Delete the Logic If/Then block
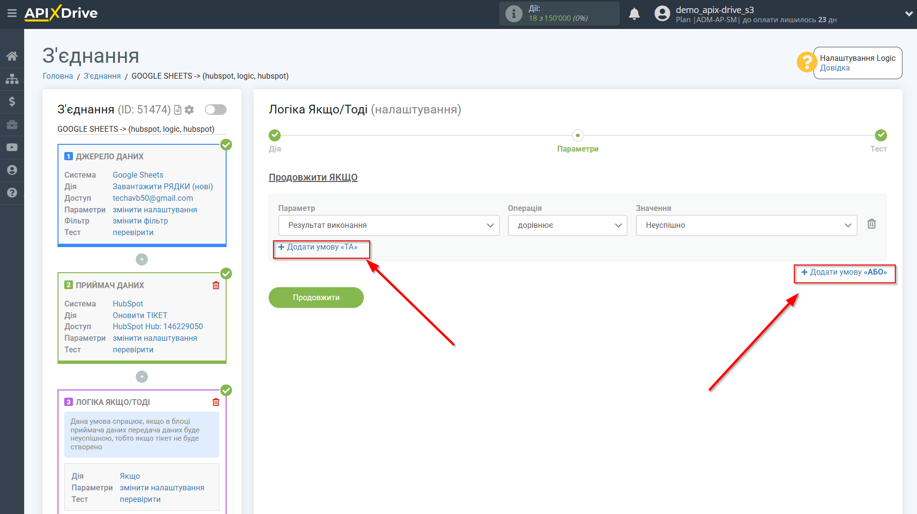The width and height of the screenshot is (917, 514). coord(216,402)
